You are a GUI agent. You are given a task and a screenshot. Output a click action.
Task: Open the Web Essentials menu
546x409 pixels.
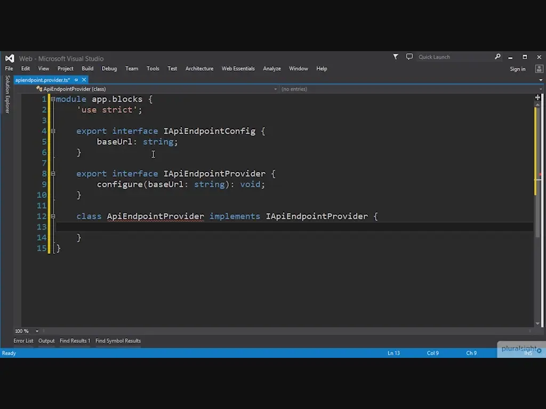pos(238,69)
